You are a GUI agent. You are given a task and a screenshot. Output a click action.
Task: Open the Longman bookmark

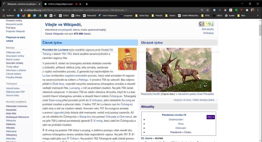click(126, 16)
